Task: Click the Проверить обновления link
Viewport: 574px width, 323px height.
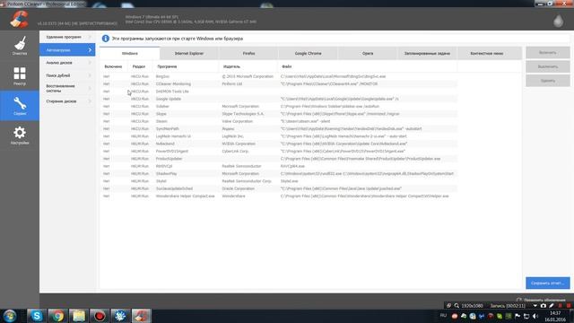Action: click(x=544, y=300)
